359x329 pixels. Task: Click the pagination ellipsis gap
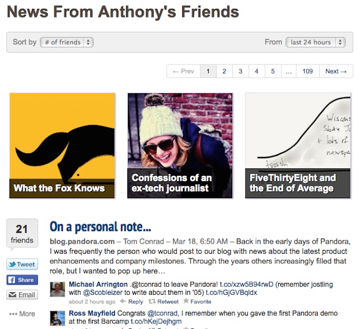tap(289, 71)
